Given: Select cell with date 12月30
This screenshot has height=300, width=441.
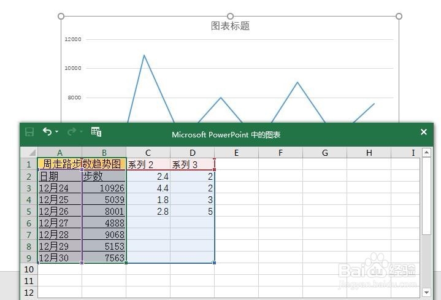Looking at the screenshot, I should (59, 258).
